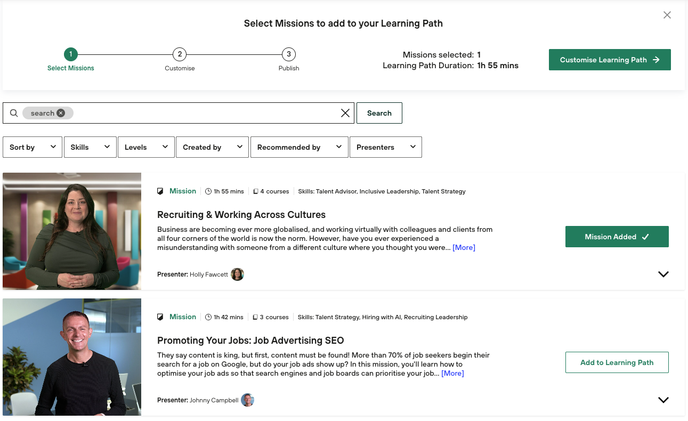Open the Created by dropdown
688x421 pixels.
[212, 147]
